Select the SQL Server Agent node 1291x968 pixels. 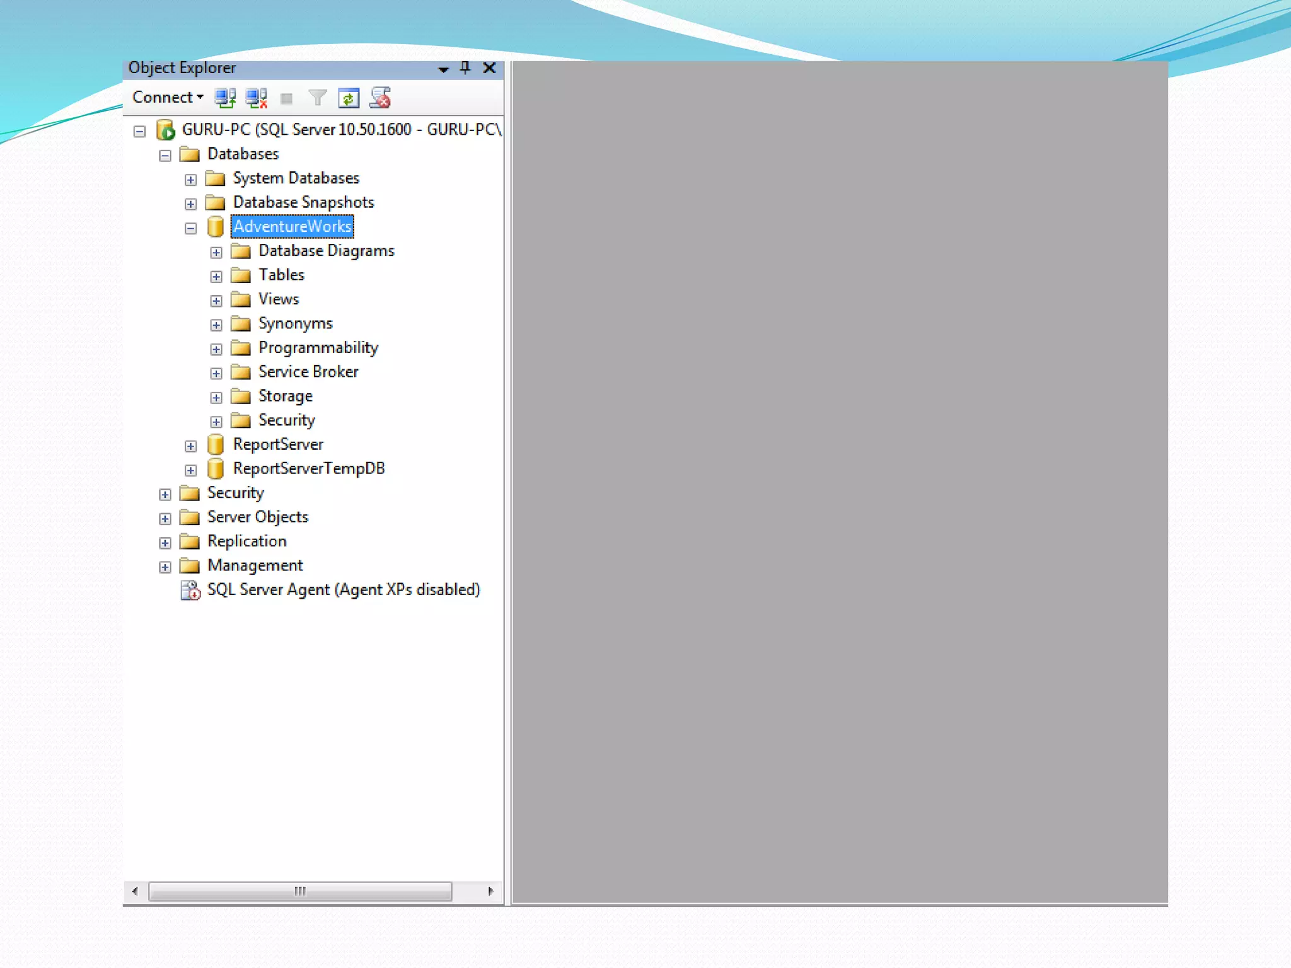[343, 590]
